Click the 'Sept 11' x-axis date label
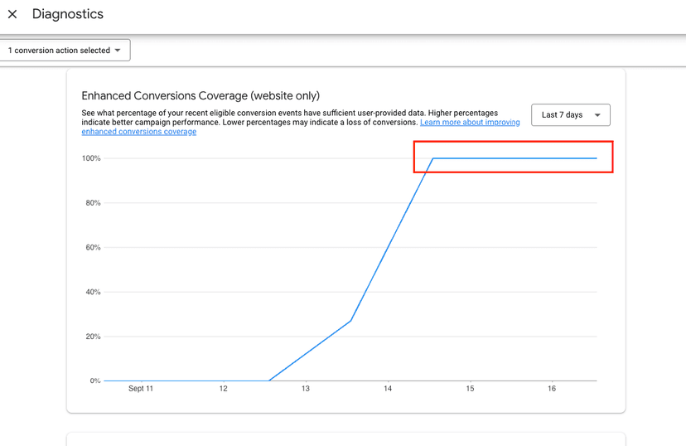 click(141, 389)
